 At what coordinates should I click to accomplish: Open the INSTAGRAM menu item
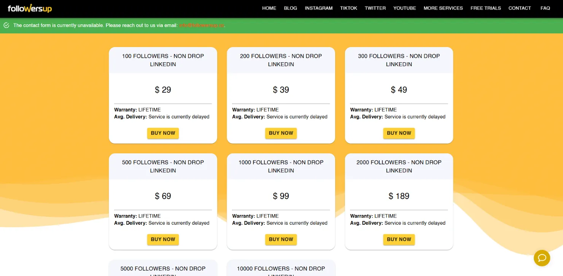[318, 8]
